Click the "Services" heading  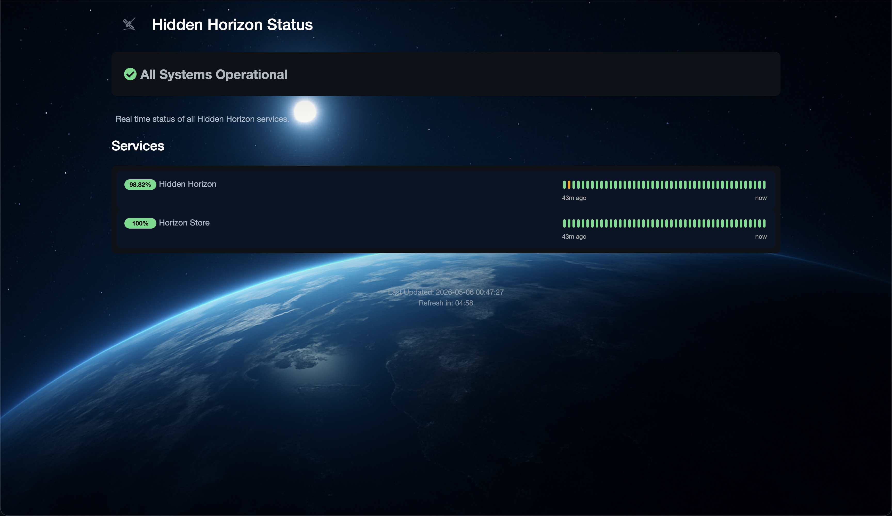pos(138,146)
